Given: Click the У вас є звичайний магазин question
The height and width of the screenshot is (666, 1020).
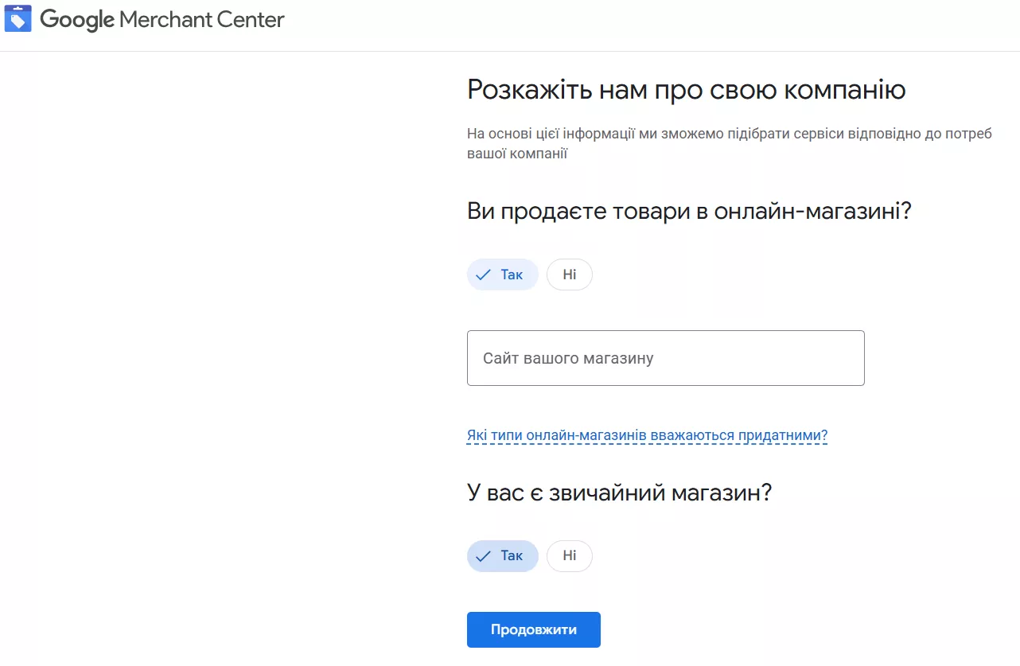Looking at the screenshot, I should pyautogui.click(x=619, y=493).
